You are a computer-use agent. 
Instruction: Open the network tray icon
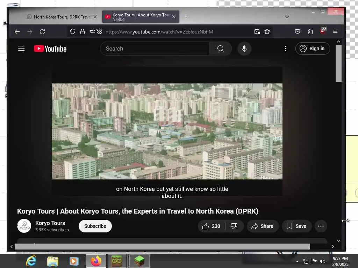click(x=306, y=261)
